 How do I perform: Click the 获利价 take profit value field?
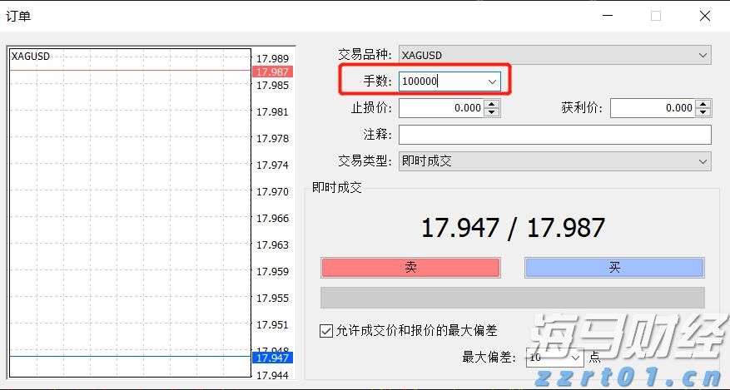[653, 108]
